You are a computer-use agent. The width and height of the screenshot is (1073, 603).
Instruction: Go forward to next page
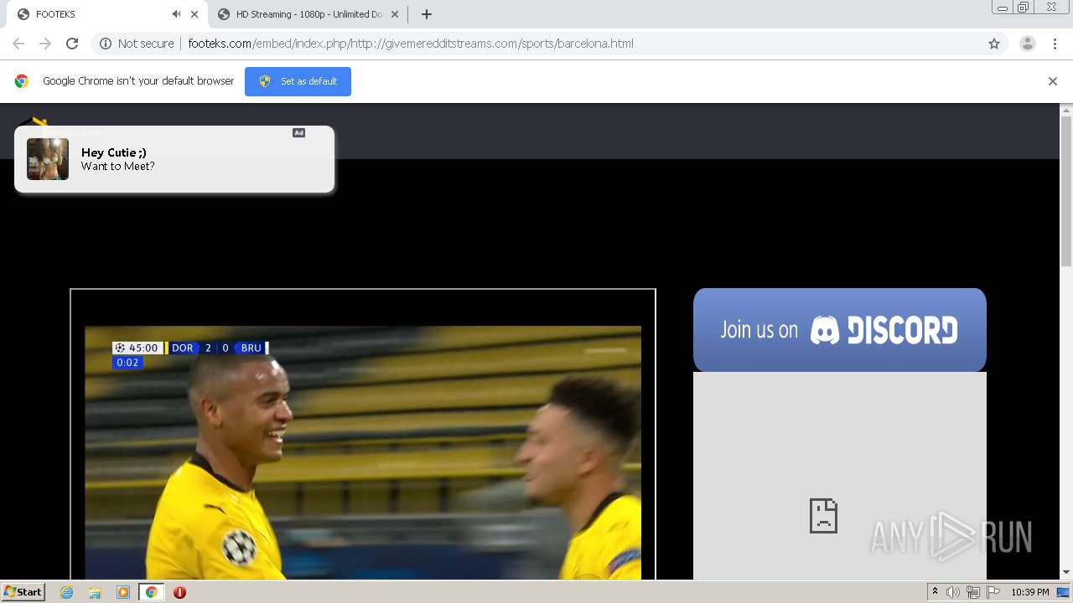[x=45, y=44]
